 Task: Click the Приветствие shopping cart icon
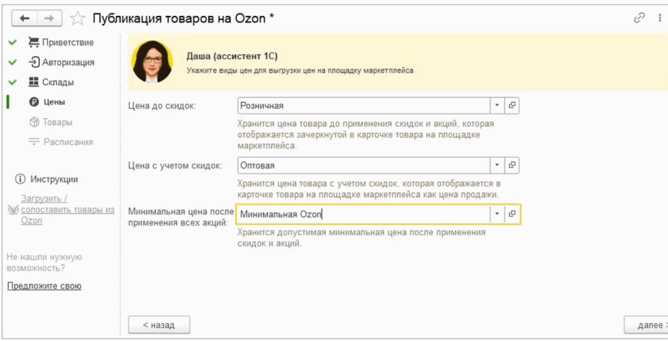tap(34, 42)
